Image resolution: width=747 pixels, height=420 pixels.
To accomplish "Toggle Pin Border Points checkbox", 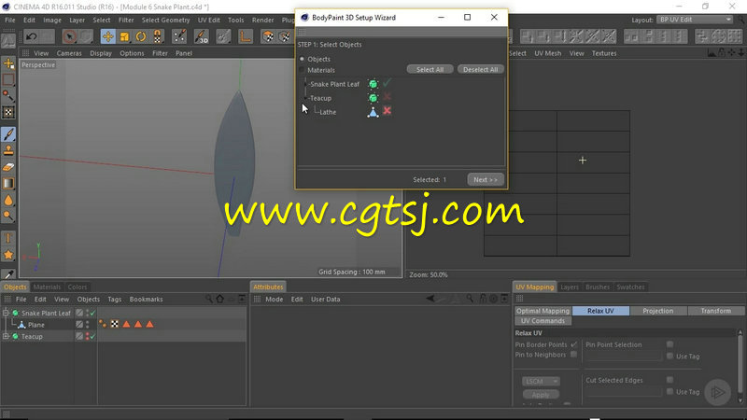I will tap(574, 344).
